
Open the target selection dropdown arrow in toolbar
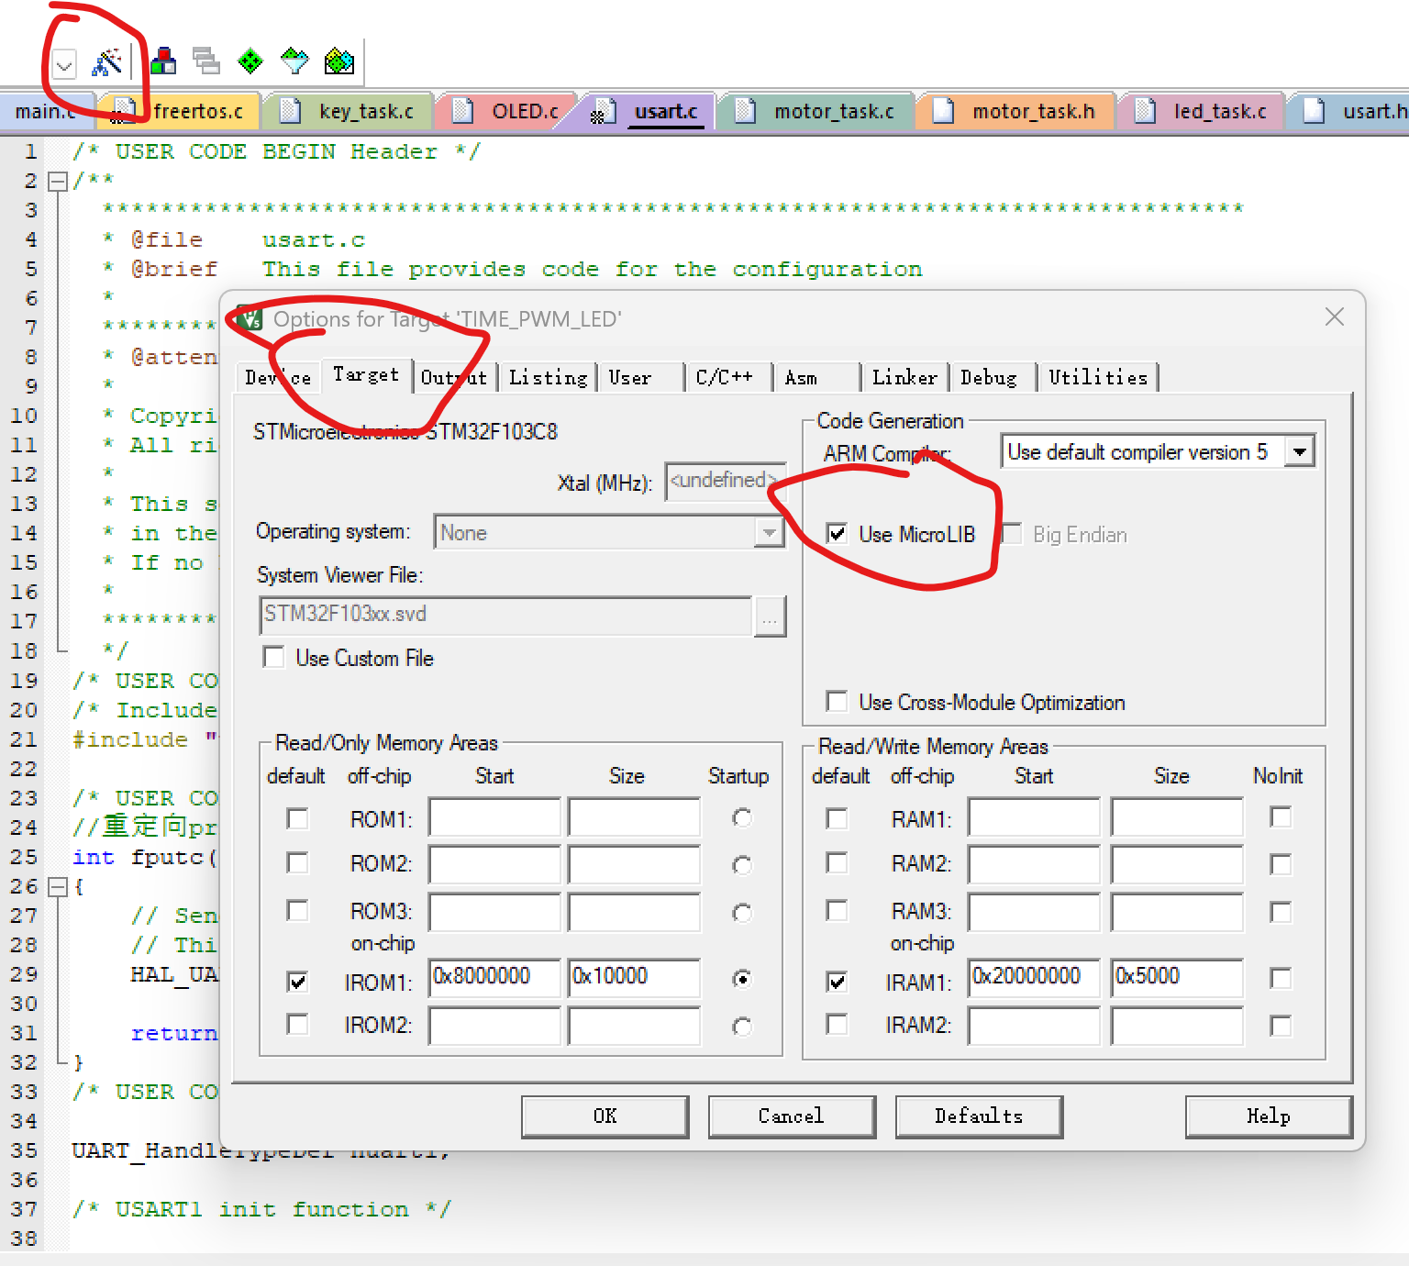point(64,64)
